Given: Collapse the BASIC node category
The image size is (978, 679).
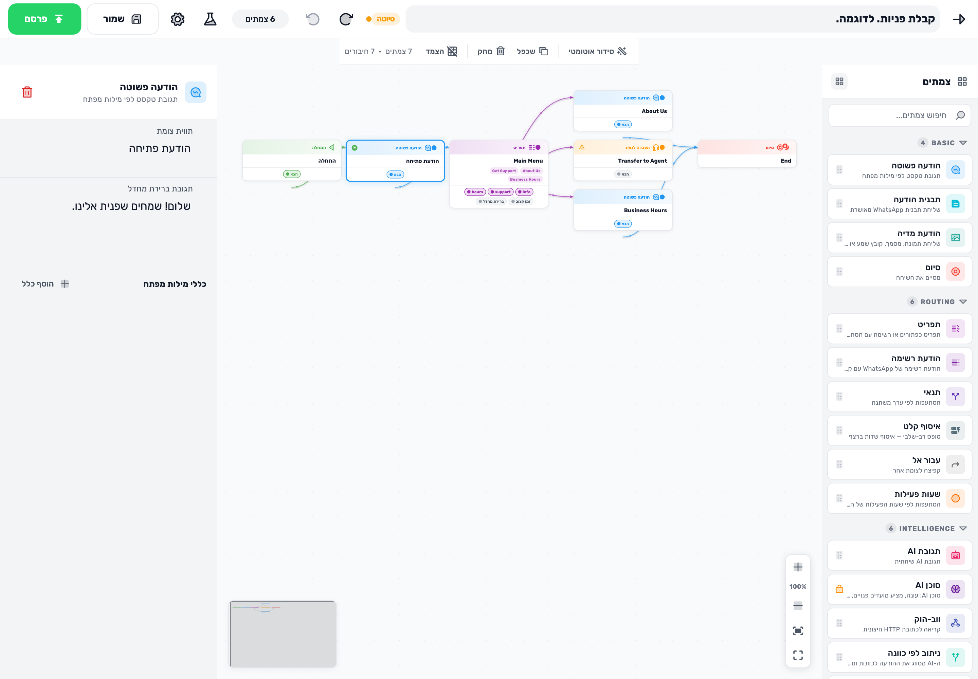Looking at the screenshot, I should click(x=941, y=143).
